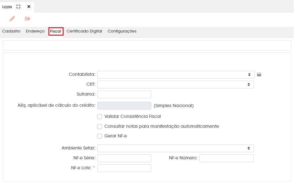Image resolution: width=294 pixels, height=185 pixels.
Task: Focus the NF-e Série field
Action: (124, 158)
